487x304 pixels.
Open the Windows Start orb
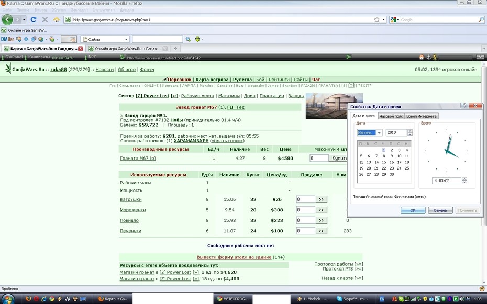point(8,299)
